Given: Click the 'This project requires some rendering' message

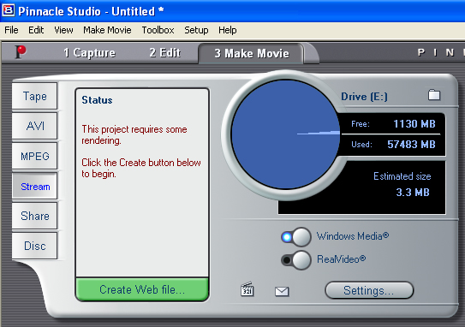Looking at the screenshot, I should point(134,134).
